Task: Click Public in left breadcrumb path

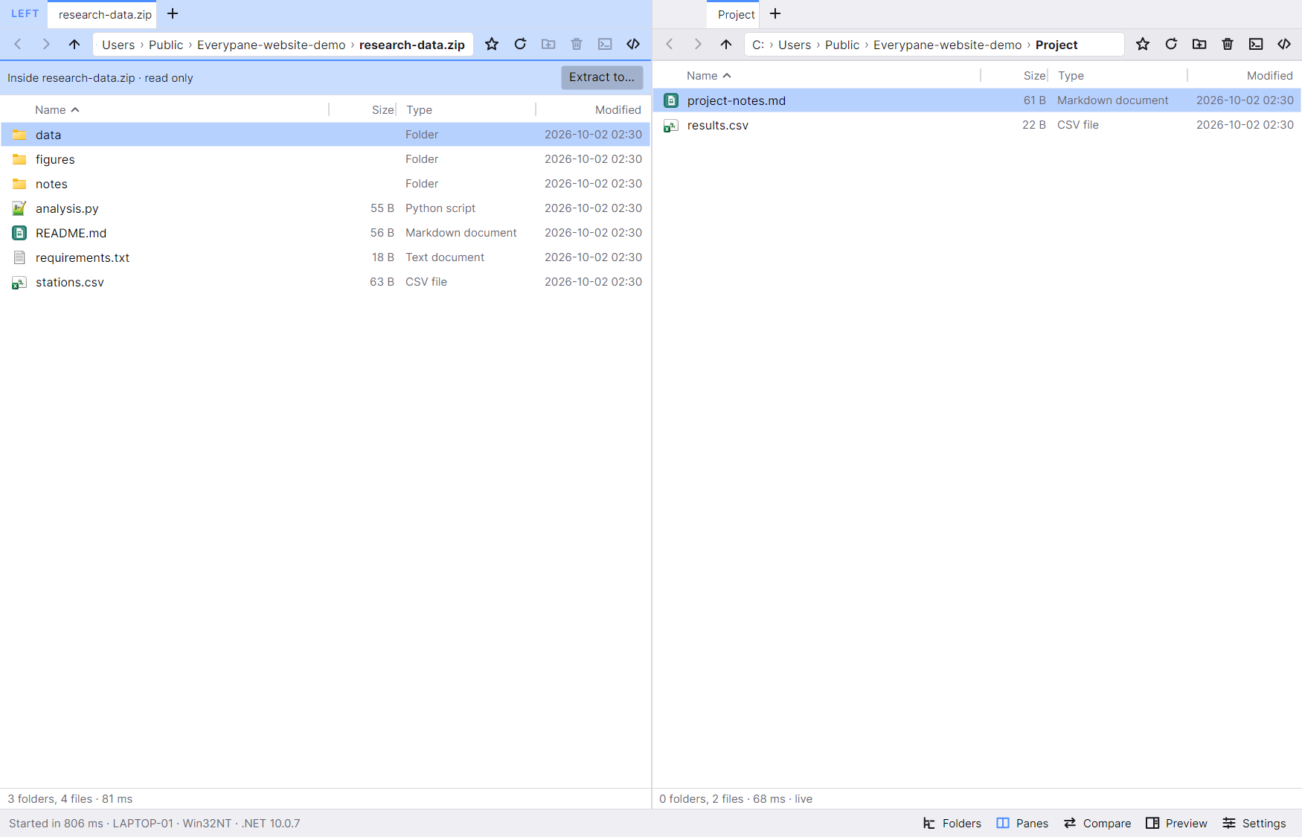Action: tap(166, 45)
